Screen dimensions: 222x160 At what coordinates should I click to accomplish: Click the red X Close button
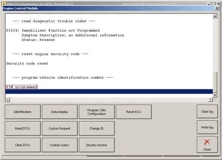pos(207,144)
